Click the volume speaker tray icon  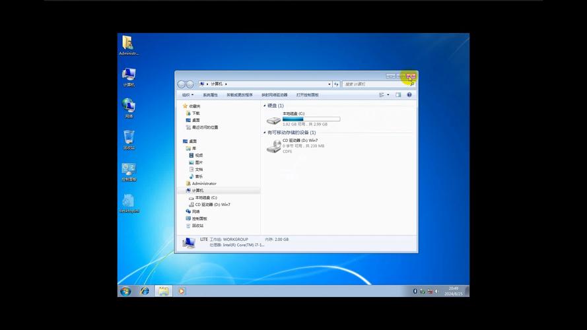(436, 291)
